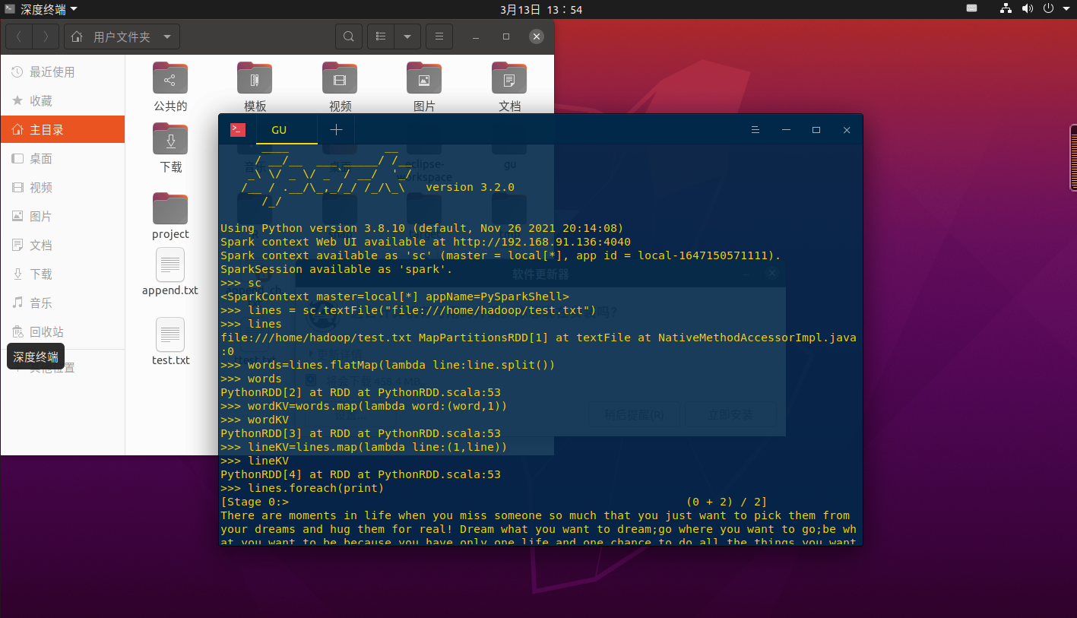
Task: Select the 视频 folder in the file grid
Action: tap(340, 78)
